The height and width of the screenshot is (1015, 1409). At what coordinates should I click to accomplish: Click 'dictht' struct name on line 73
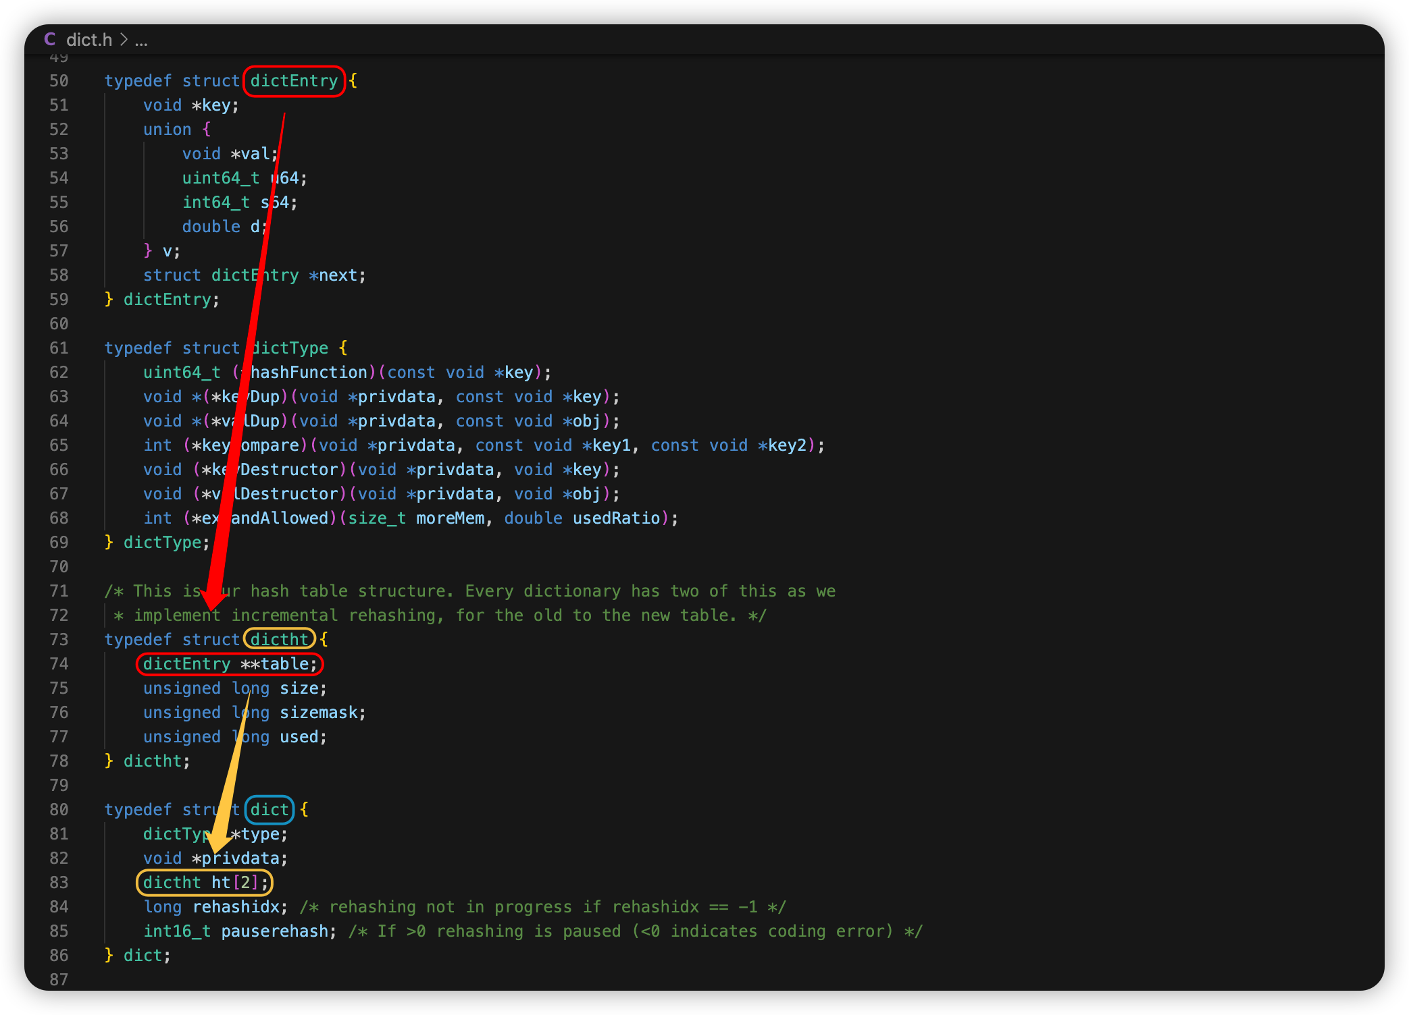pos(280,640)
